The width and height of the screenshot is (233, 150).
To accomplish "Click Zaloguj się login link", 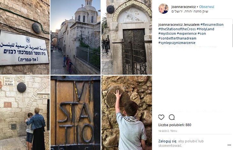I will [167, 141].
